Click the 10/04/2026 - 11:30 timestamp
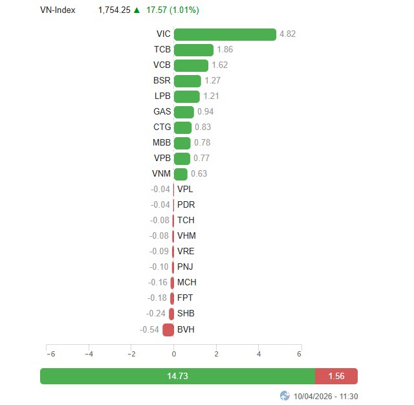 pos(326,396)
